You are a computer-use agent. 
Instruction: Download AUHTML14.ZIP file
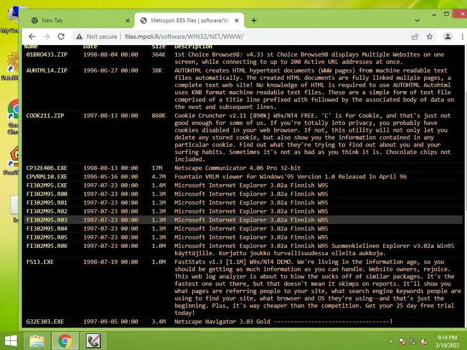coord(47,71)
